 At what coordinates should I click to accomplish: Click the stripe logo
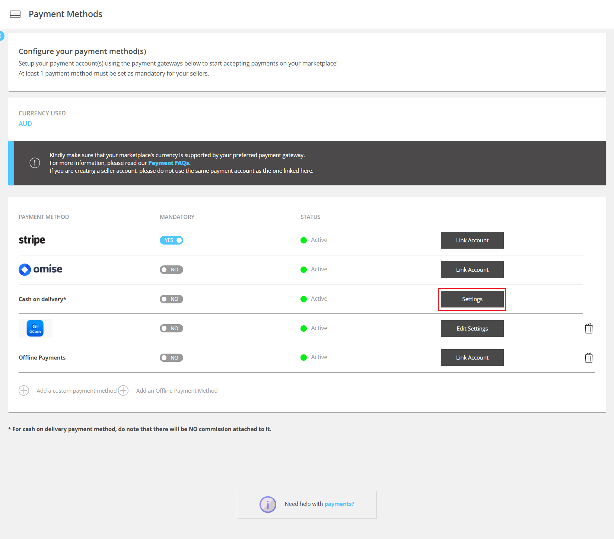32,240
